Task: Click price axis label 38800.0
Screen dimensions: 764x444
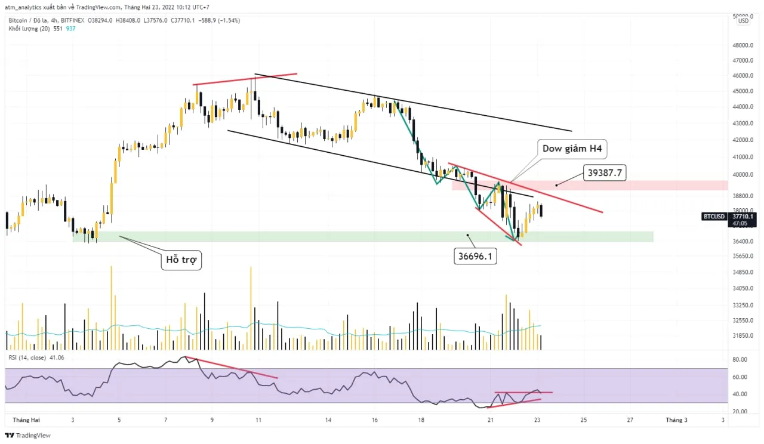Action: (x=743, y=196)
